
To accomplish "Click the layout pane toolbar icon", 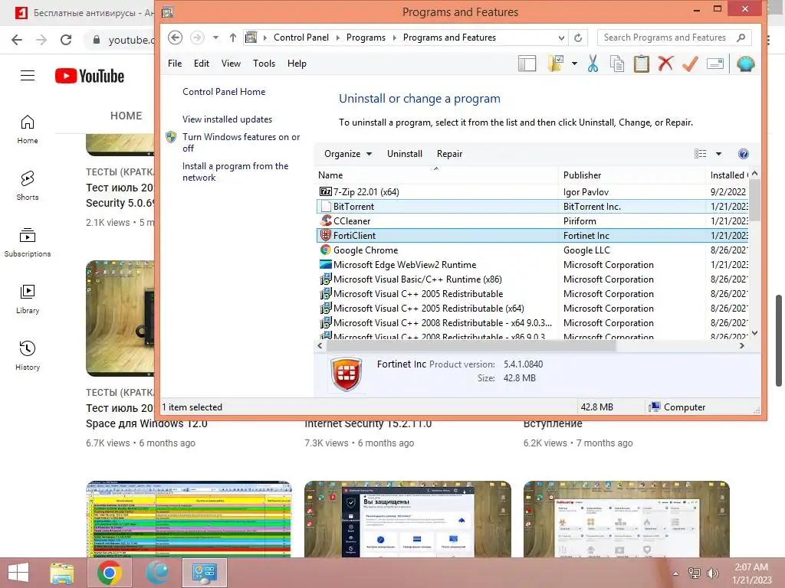I will [527, 64].
